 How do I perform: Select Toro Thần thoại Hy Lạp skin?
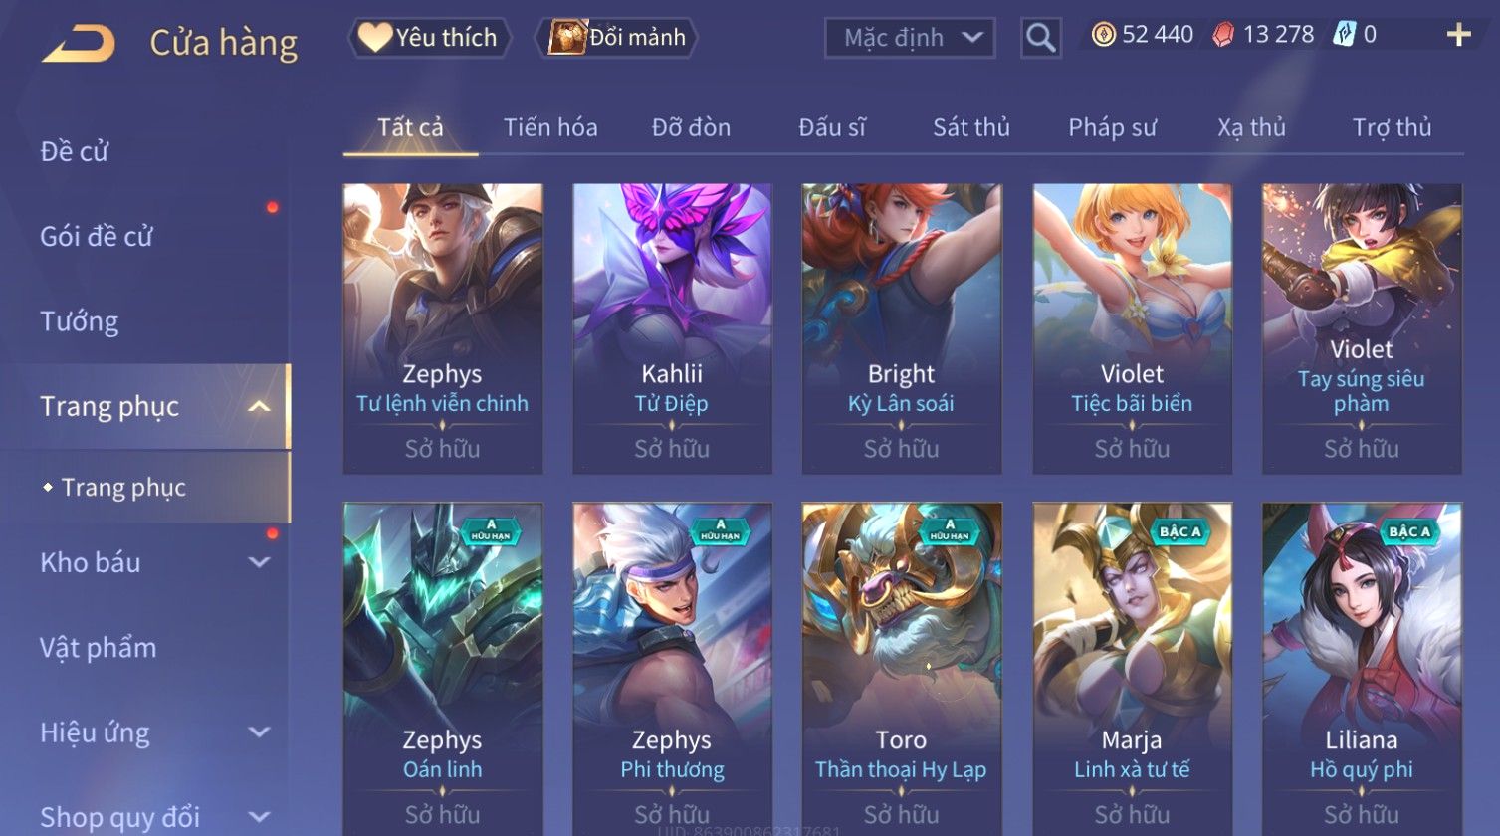coord(902,669)
